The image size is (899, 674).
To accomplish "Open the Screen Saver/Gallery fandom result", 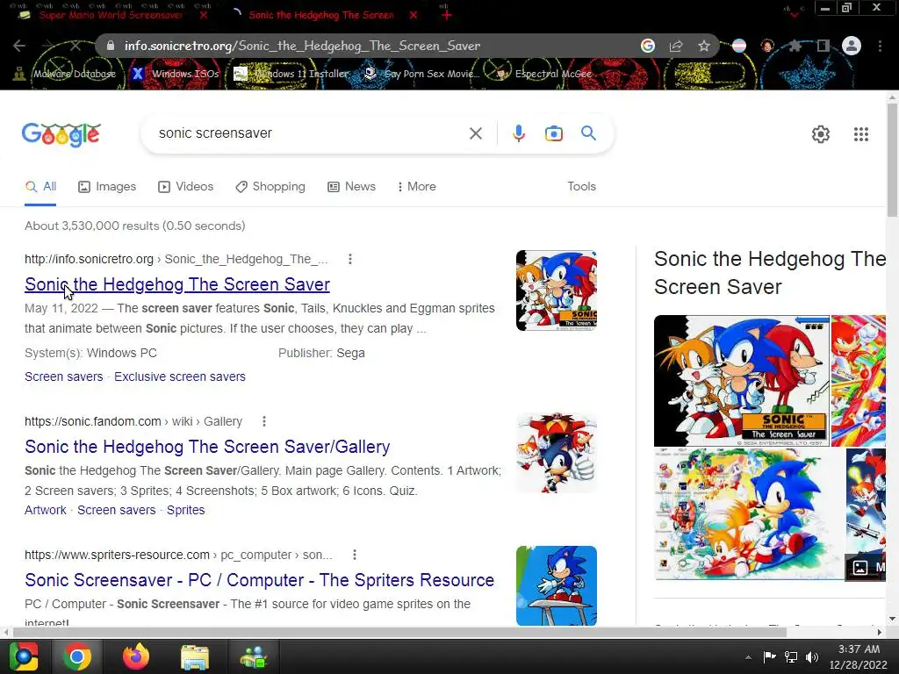I will 207,447.
